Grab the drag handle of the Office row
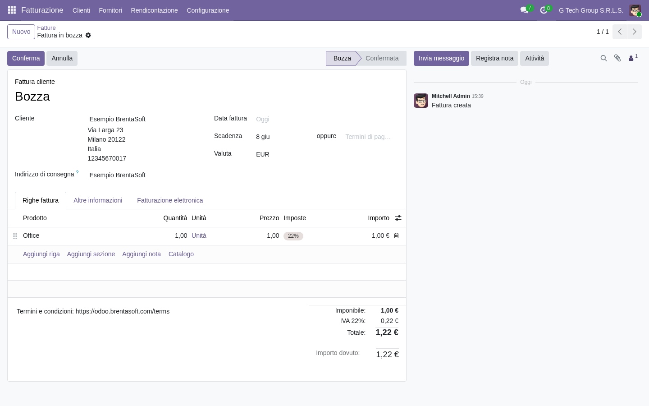This screenshot has width=649, height=406. [x=15, y=236]
